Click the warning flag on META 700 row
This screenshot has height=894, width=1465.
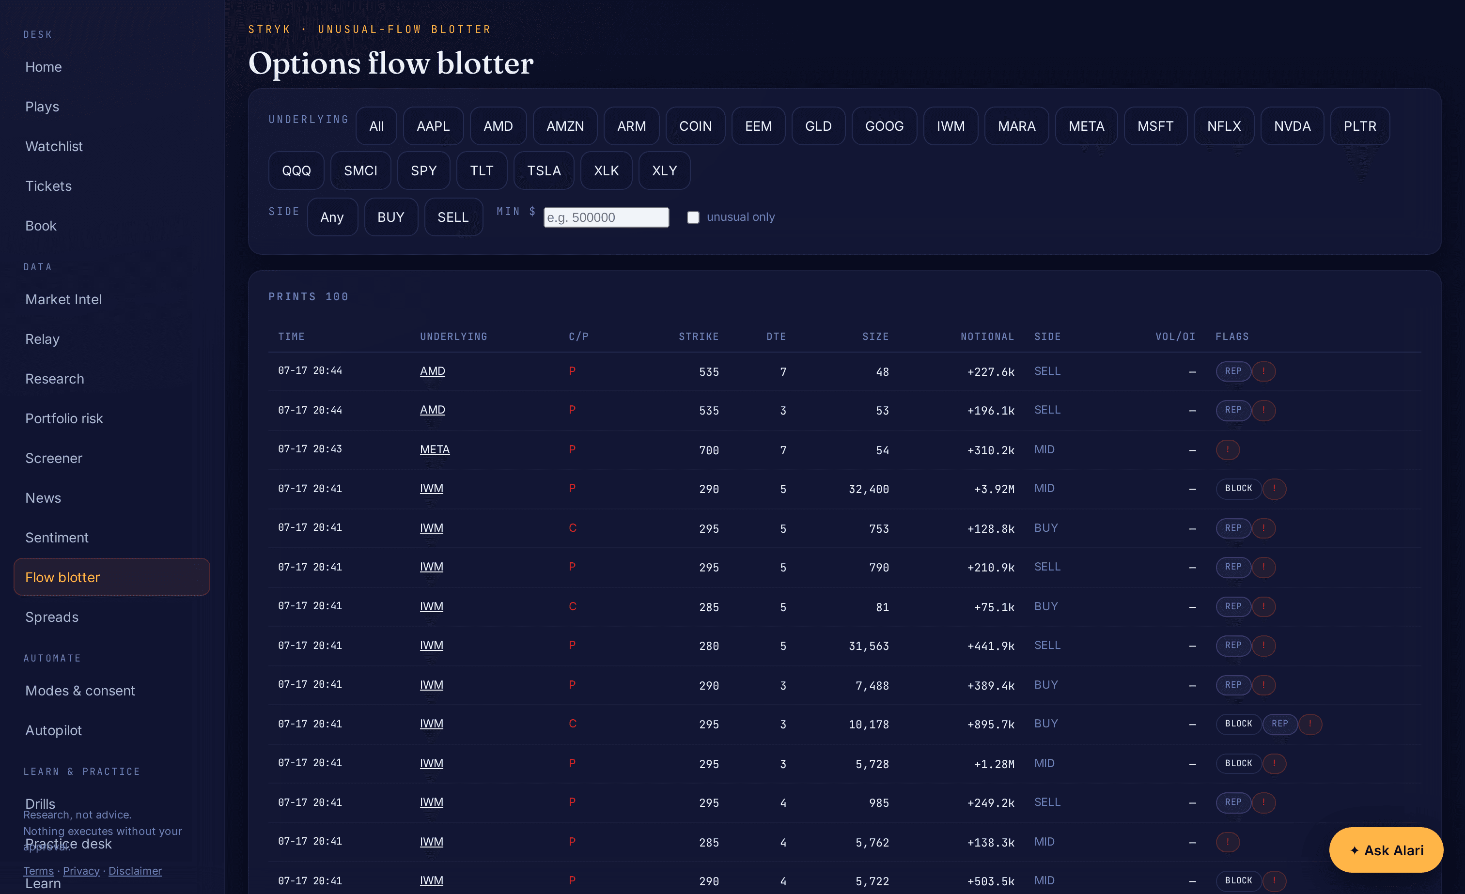tap(1227, 449)
